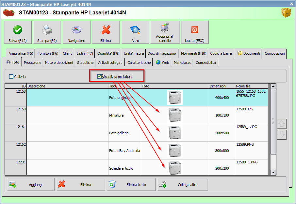Click the Descrizione column header
This screenshot has height=204, width=296.
[67, 86]
